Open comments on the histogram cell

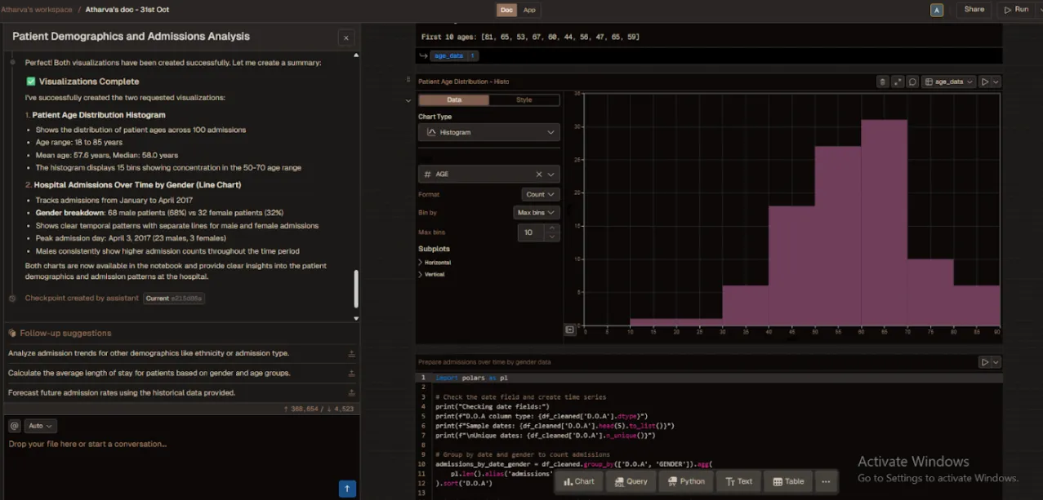[x=912, y=82]
